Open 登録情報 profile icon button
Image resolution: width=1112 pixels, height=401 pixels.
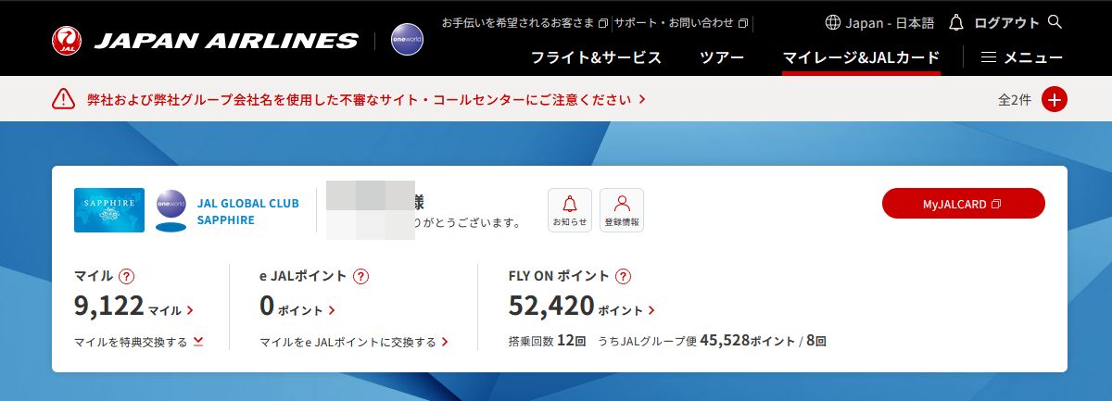point(622,210)
